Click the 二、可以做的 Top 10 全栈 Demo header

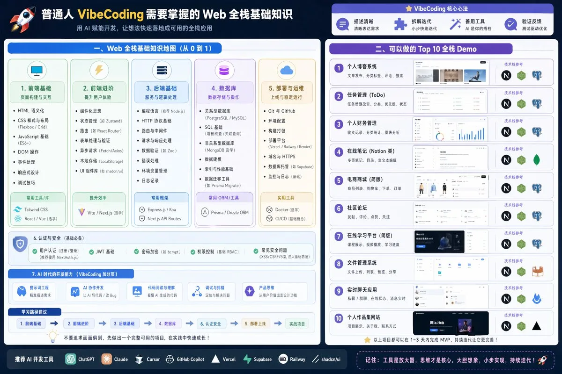pos(421,49)
